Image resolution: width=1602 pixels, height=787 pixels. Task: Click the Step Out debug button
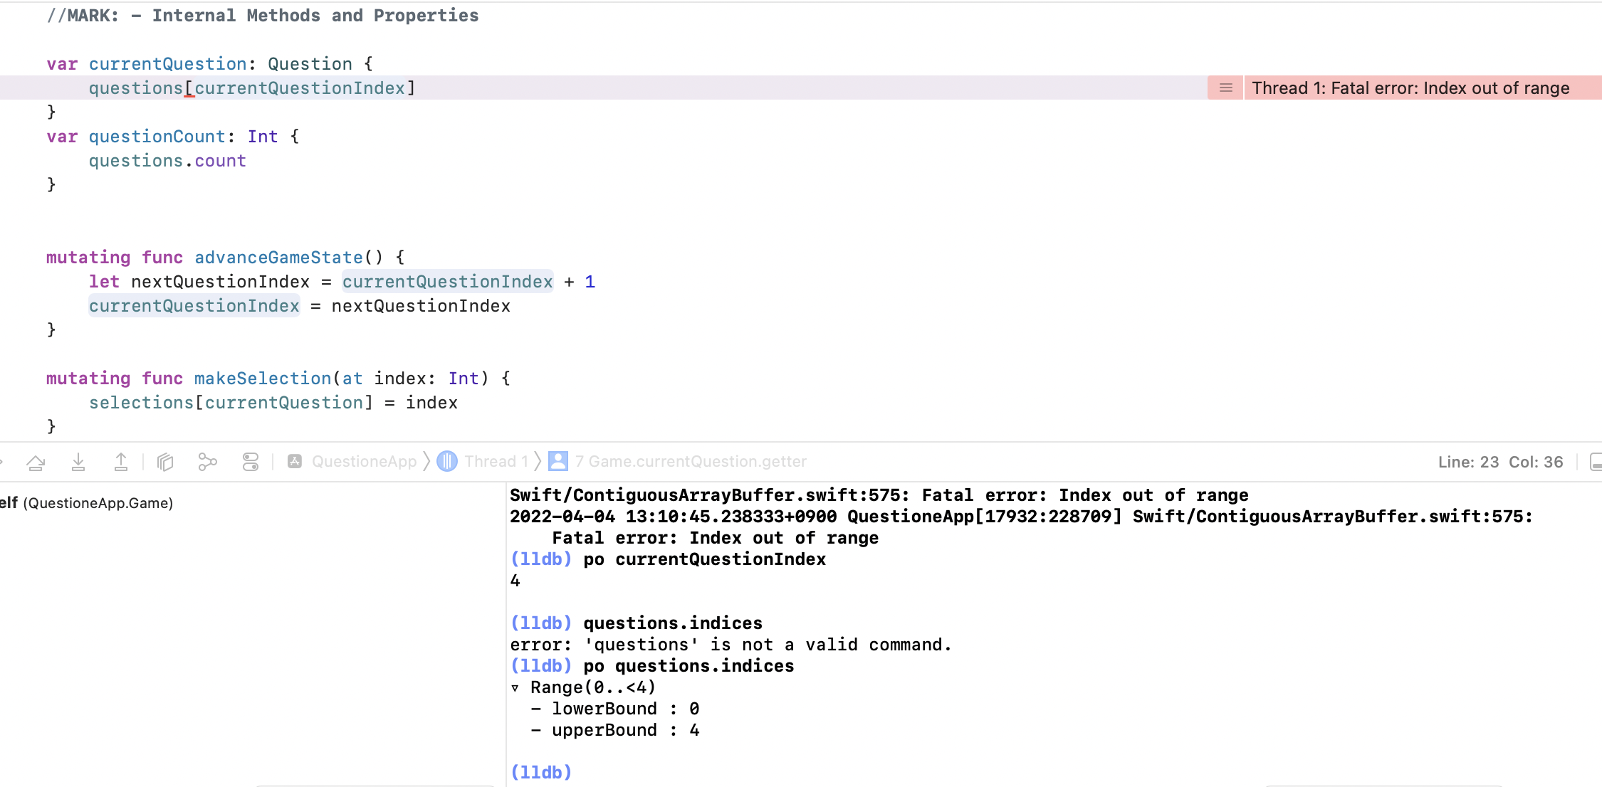click(x=121, y=463)
